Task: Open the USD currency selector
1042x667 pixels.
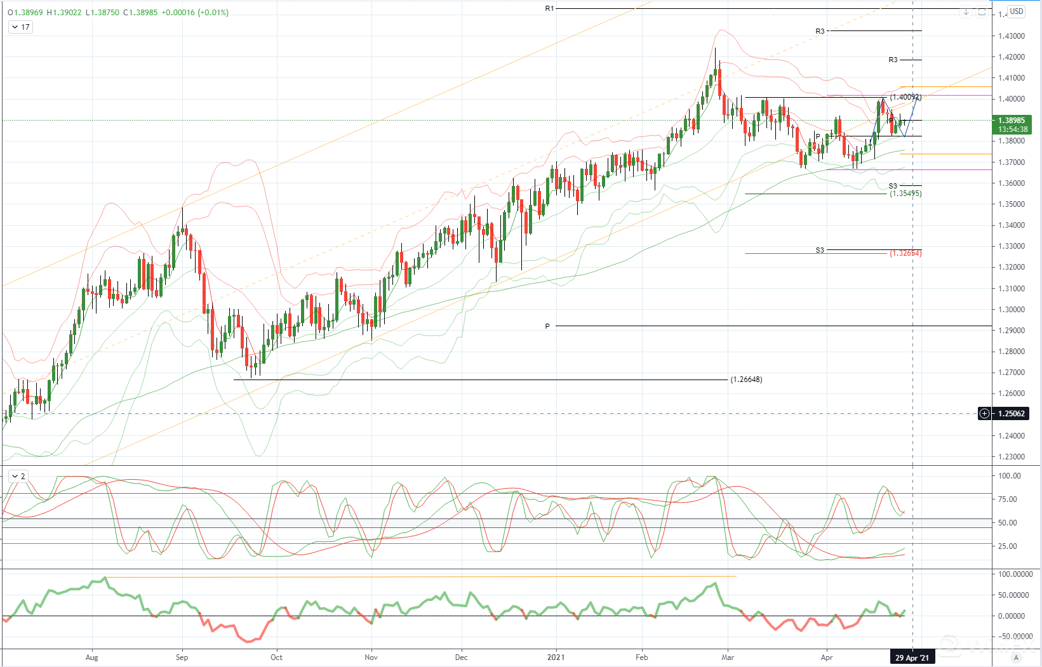Action: (1017, 11)
